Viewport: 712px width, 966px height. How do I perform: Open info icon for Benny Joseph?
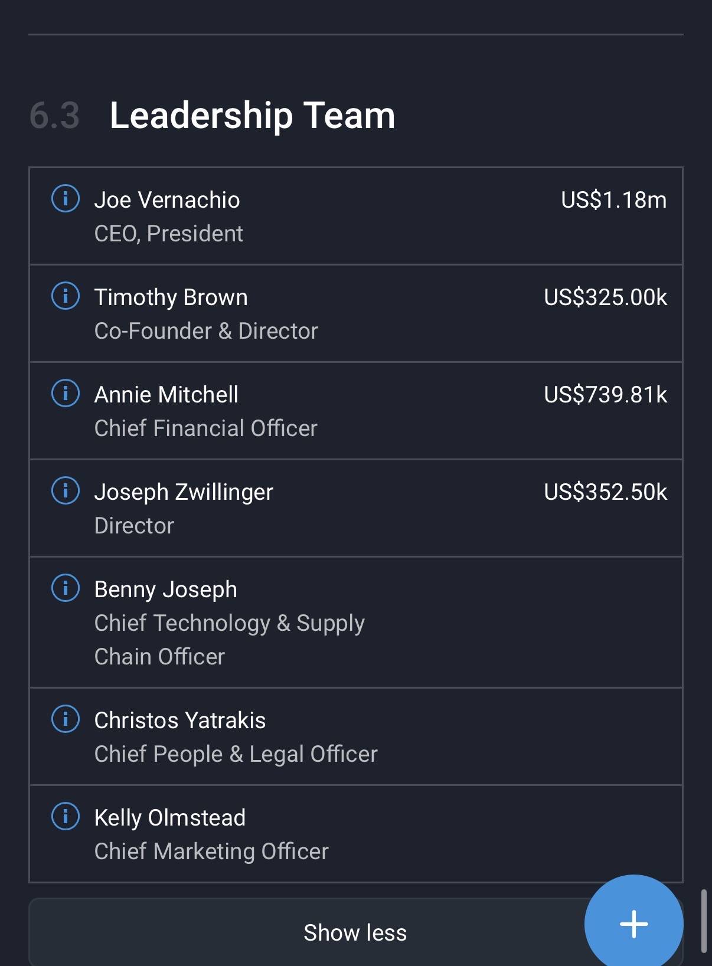click(66, 588)
